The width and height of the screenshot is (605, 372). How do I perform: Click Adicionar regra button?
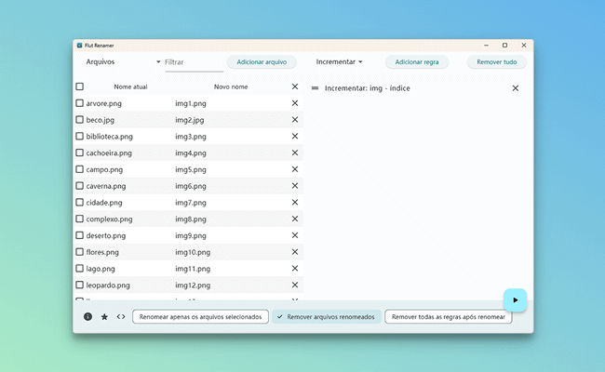tap(417, 62)
